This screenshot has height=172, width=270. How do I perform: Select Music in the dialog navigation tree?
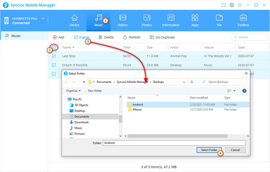pyautogui.click(x=76, y=128)
